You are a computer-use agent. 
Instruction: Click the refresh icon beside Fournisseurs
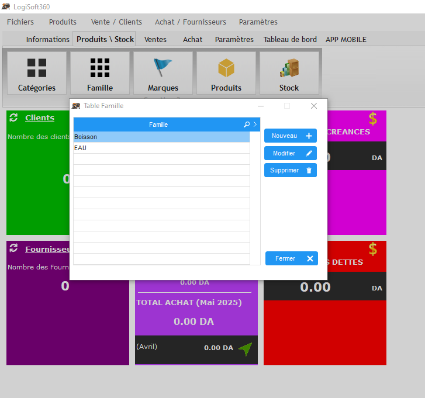tap(14, 248)
